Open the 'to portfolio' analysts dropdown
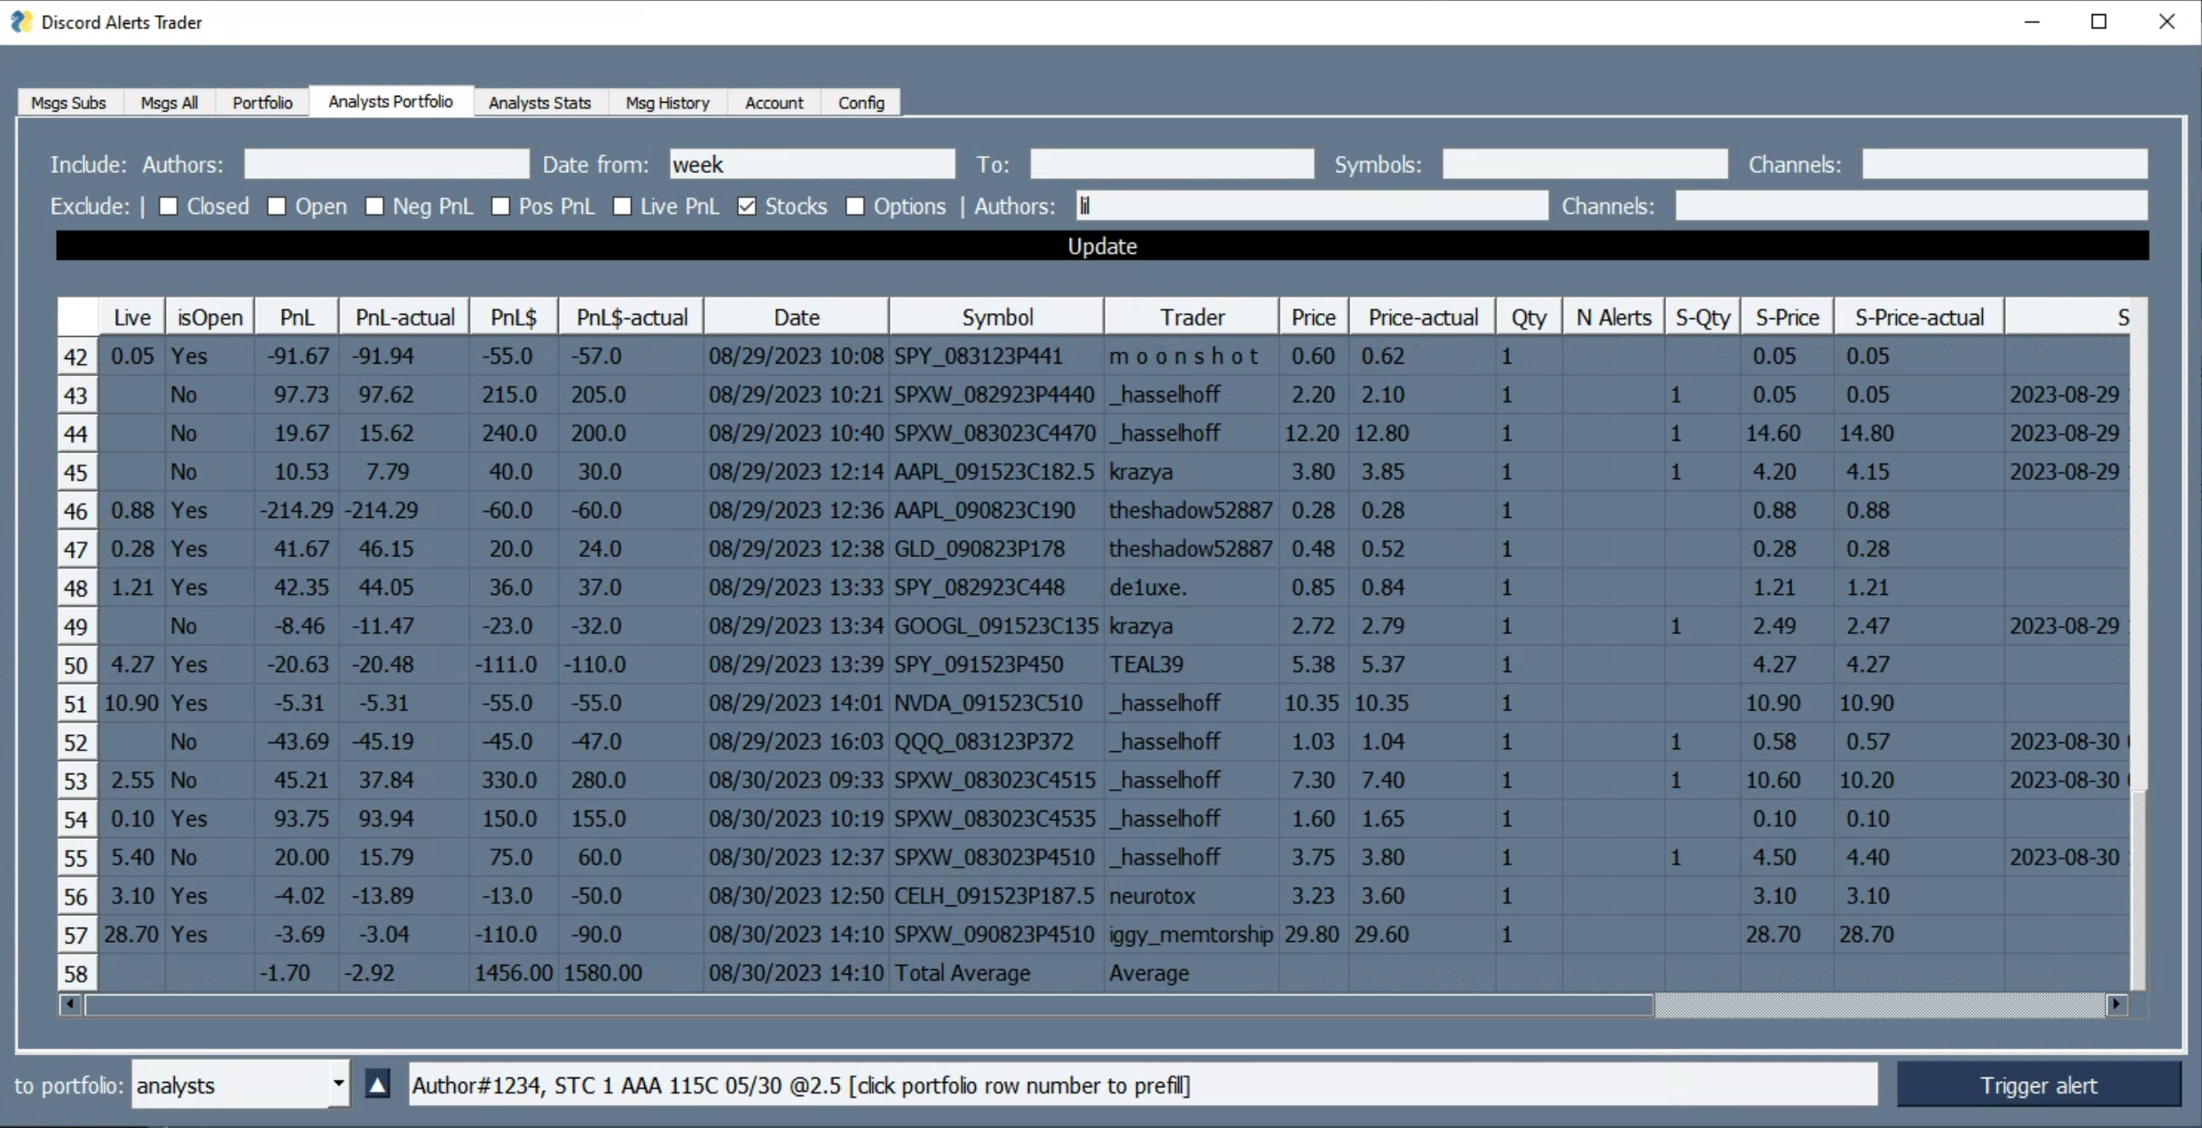This screenshot has width=2202, height=1128. click(338, 1085)
